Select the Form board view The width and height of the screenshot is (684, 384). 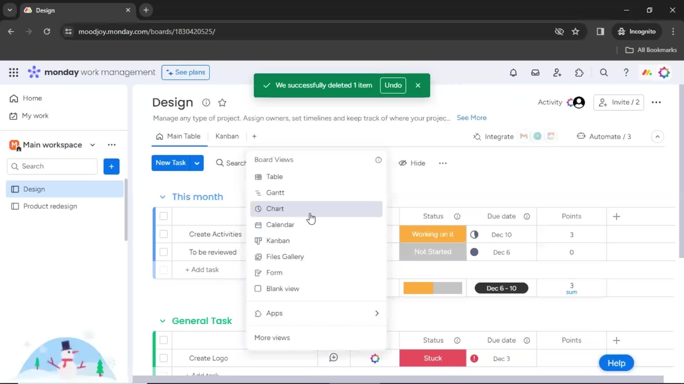click(x=274, y=272)
